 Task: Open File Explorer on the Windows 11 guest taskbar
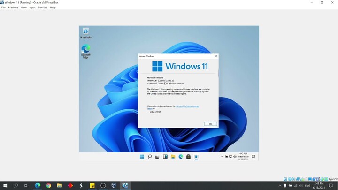(x=173, y=157)
